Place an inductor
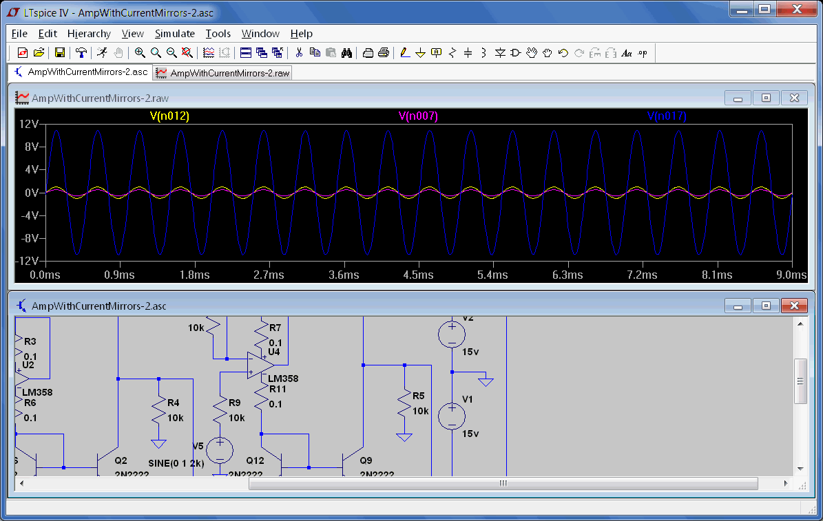823x521 pixels. pos(483,52)
